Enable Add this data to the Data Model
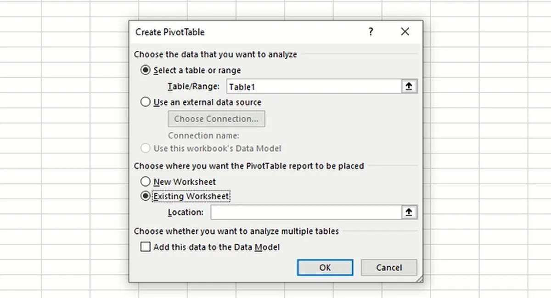551x298 pixels. click(145, 246)
